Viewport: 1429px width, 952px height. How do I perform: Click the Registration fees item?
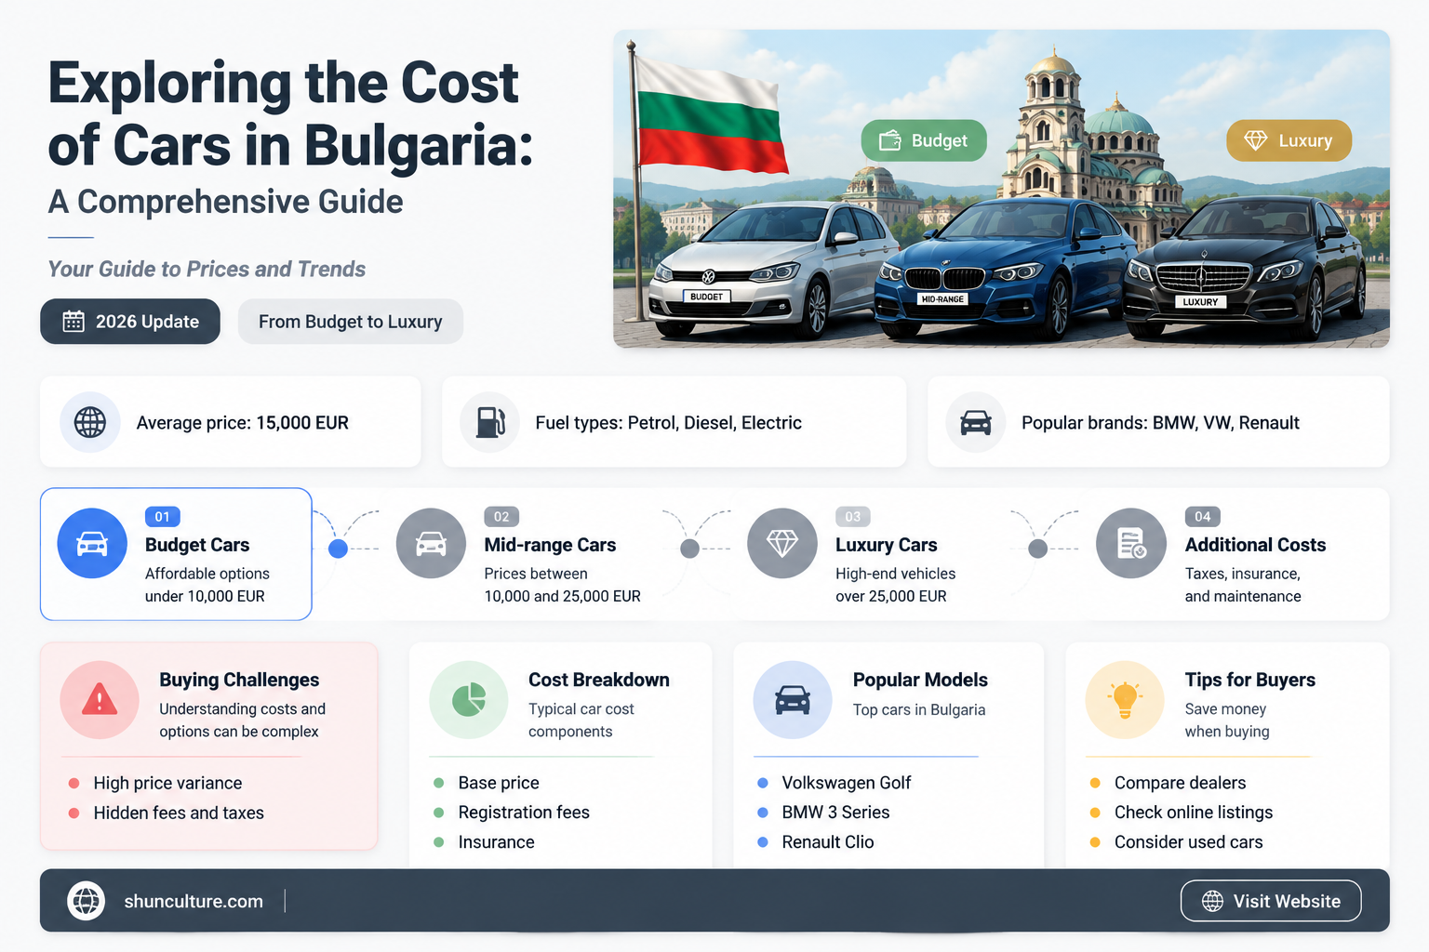(524, 813)
